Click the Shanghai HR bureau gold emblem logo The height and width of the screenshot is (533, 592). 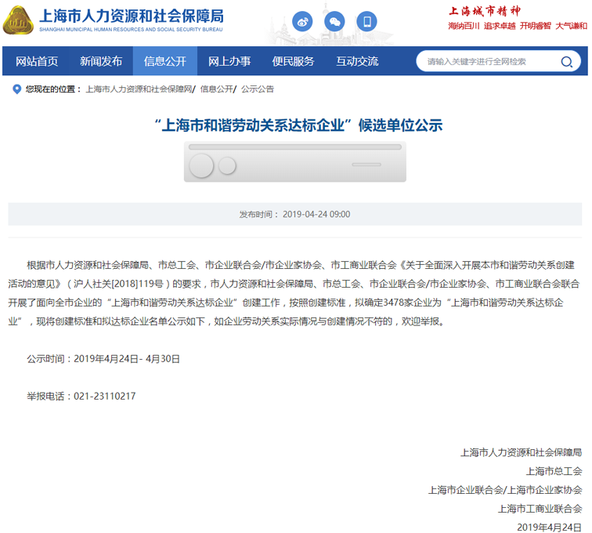click(18, 20)
